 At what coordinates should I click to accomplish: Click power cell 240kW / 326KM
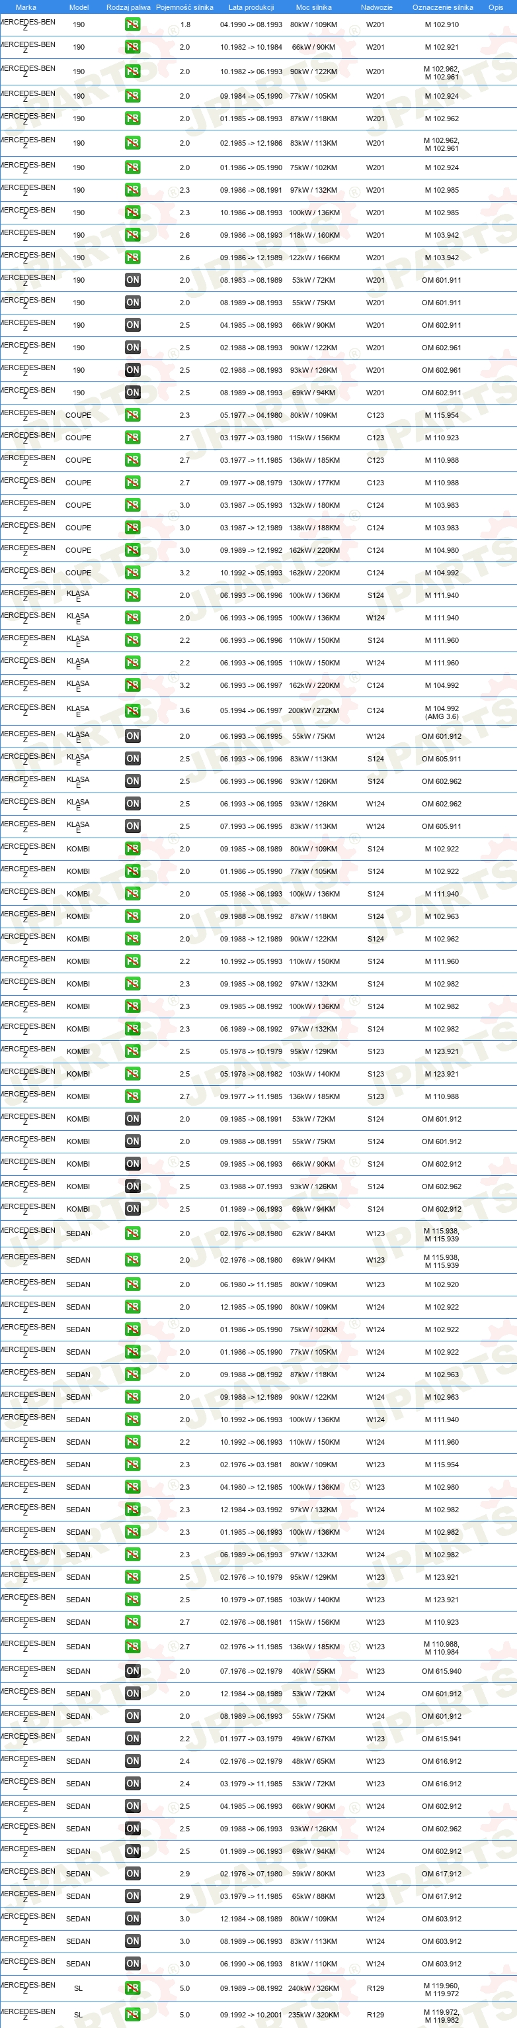click(313, 1988)
